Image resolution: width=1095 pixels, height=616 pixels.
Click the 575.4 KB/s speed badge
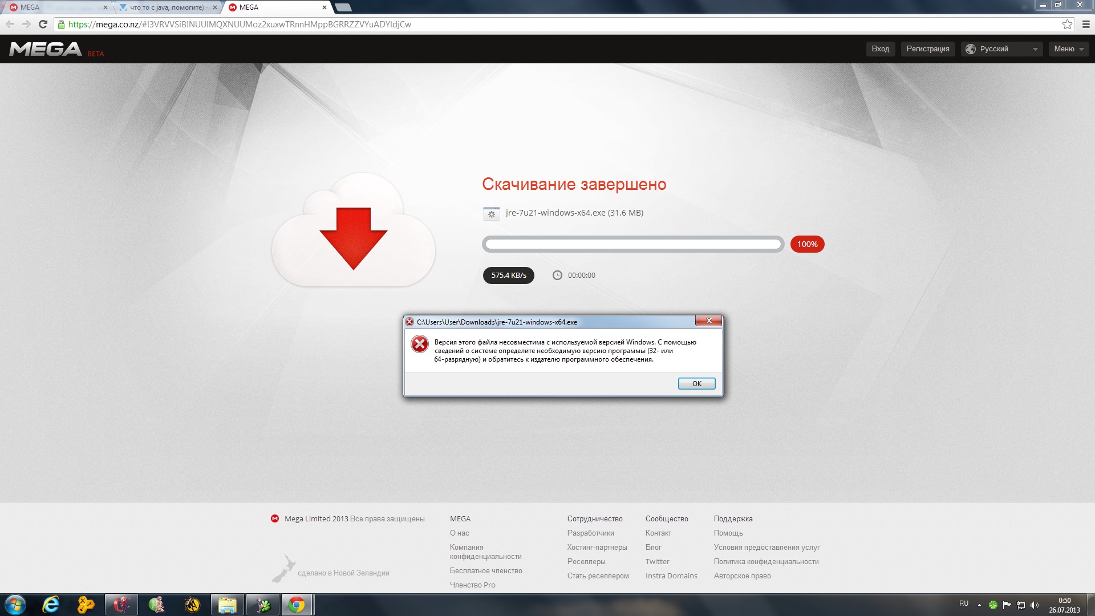[509, 275]
